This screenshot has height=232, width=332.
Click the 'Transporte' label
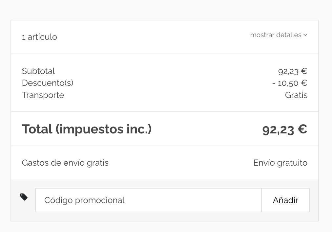coord(43,95)
